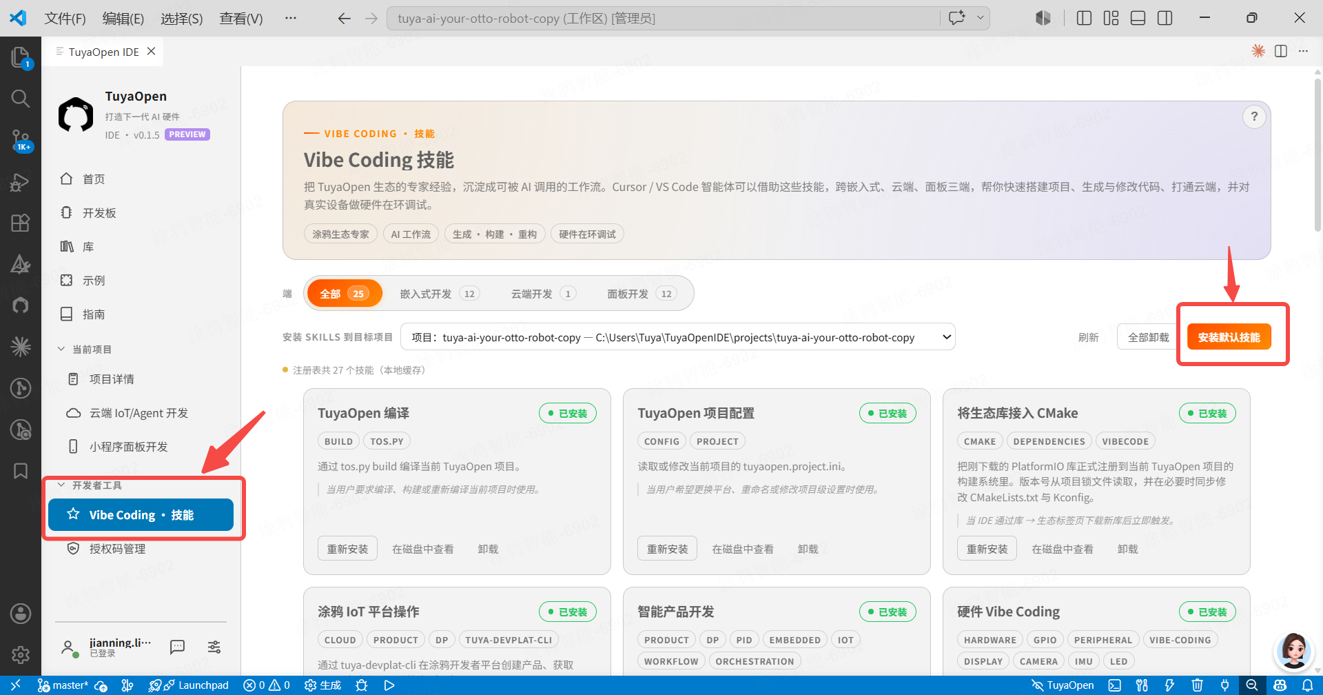Open the AI chat icon in title bar

956,18
